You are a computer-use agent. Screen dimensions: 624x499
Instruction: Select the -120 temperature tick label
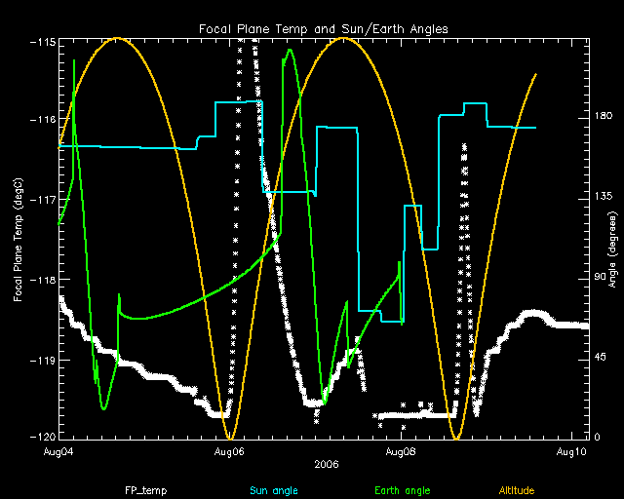[x=42, y=438]
